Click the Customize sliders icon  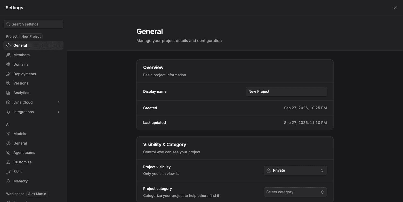[x=9, y=162]
